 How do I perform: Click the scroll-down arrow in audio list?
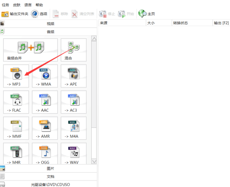click(94, 161)
